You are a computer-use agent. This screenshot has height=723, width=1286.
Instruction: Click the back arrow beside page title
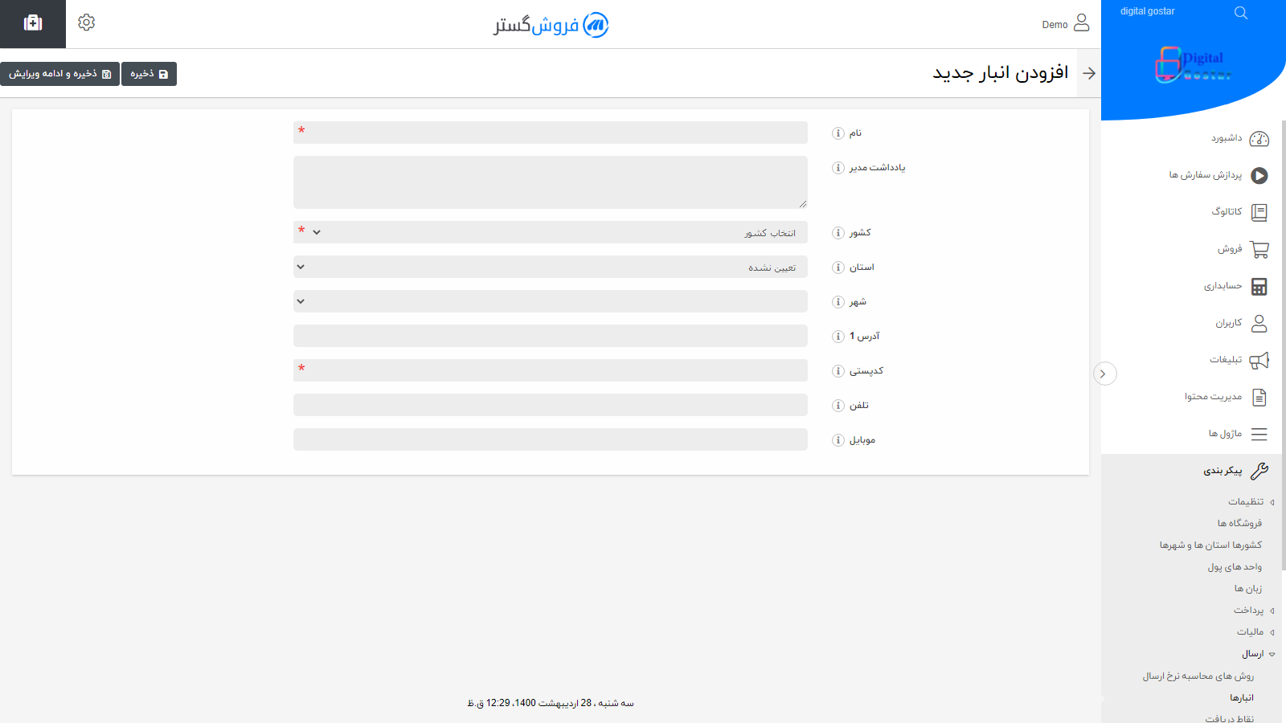pyautogui.click(x=1089, y=73)
